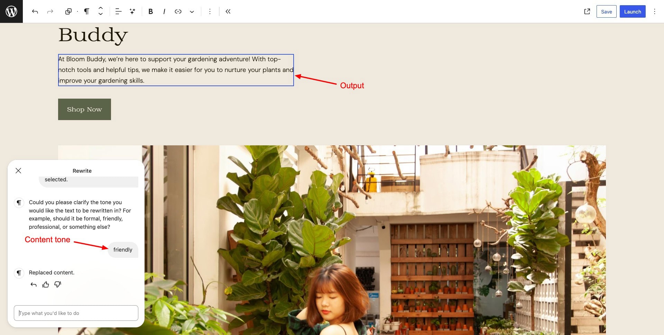Close the Rewrite assistant panel
This screenshot has height=335, width=664.
tap(18, 171)
